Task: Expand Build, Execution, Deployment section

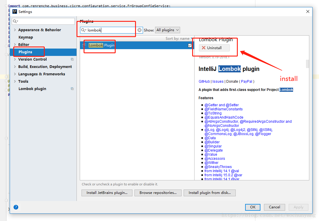Action: [x=15, y=67]
